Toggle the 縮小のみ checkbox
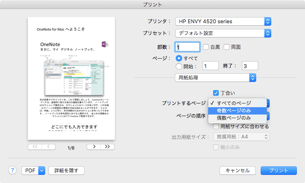The height and width of the screenshot is (183, 305). pyautogui.click(x=216, y=147)
